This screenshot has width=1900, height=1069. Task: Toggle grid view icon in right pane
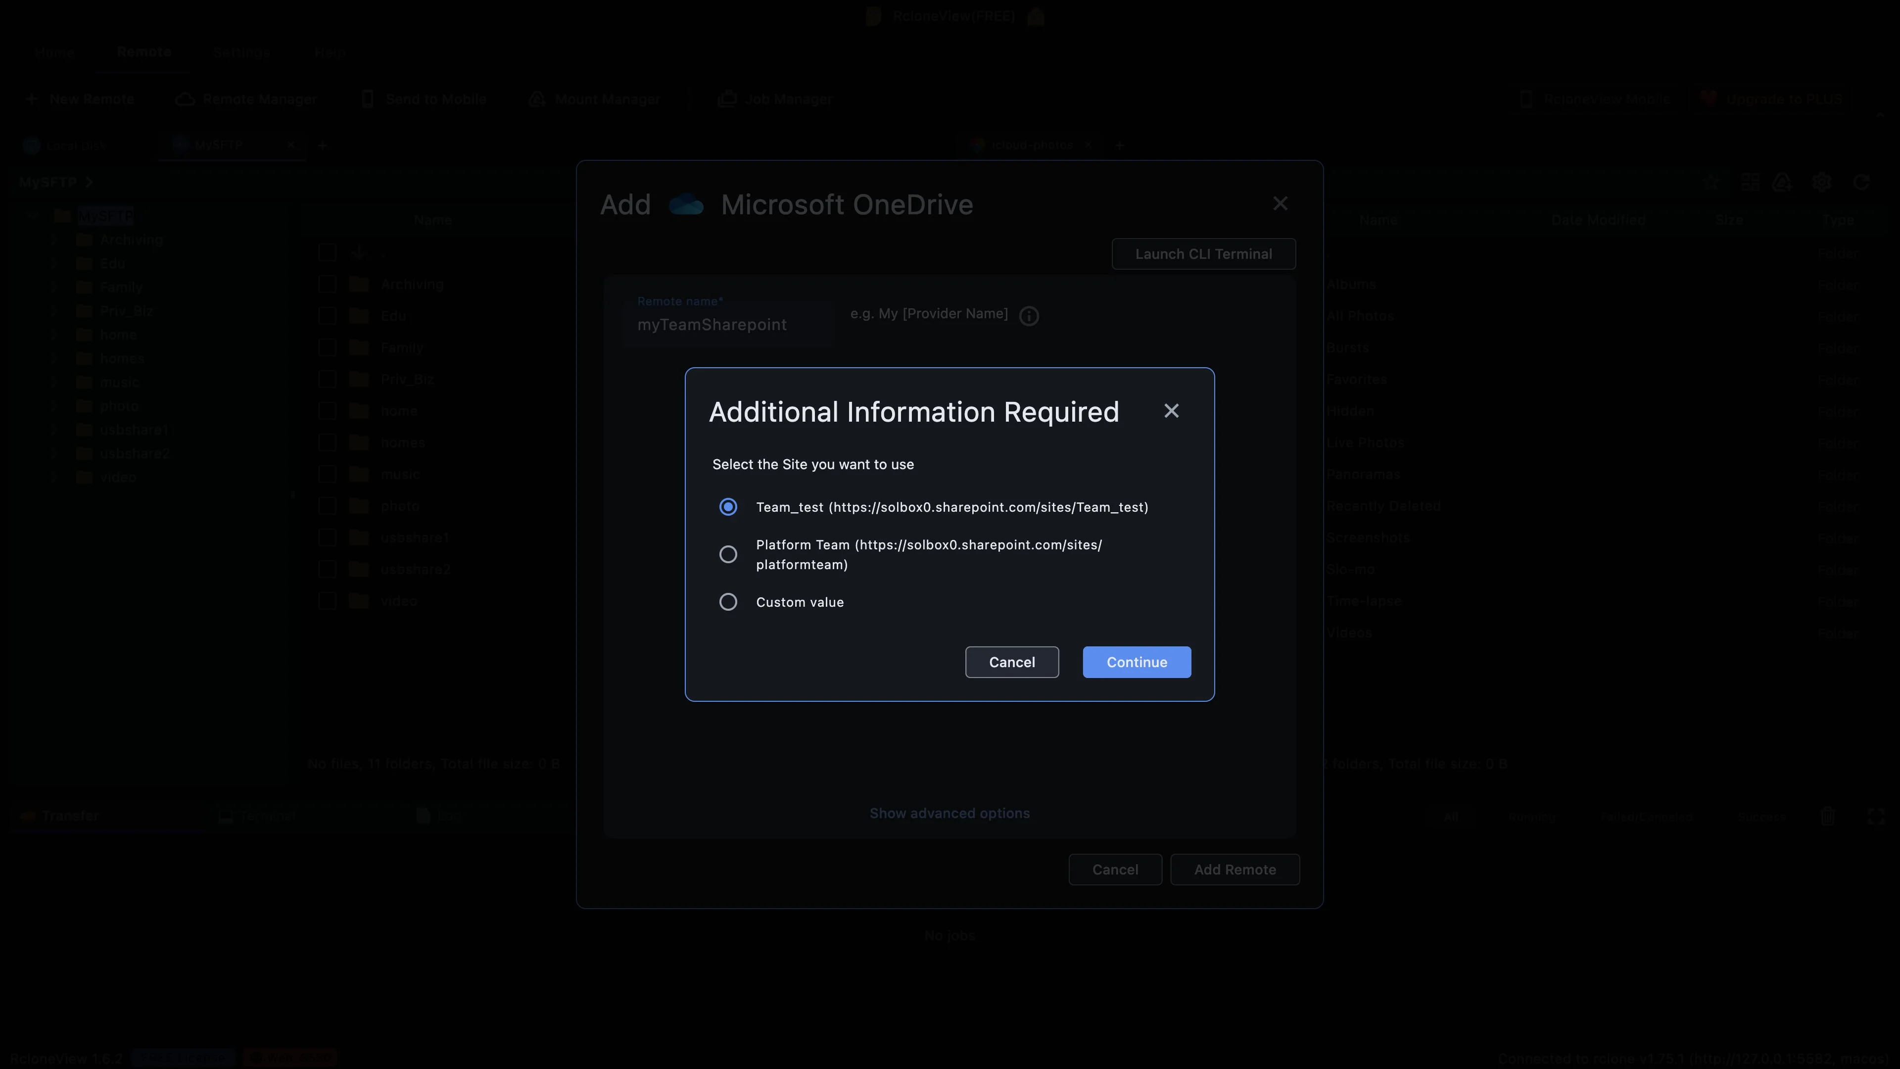pyautogui.click(x=1750, y=182)
